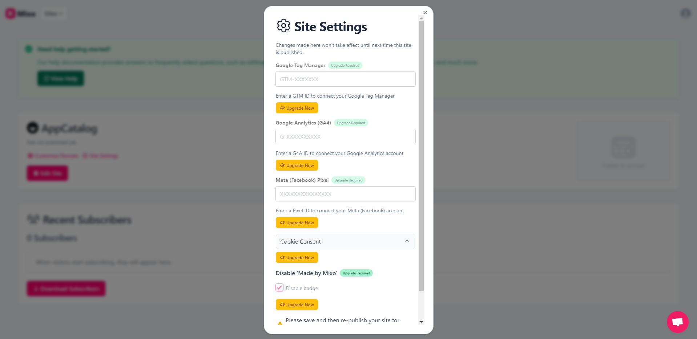Screen dimensions: 697x339
Task: Focus the Google Tag Manager ID field
Action: (x=345, y=79)
